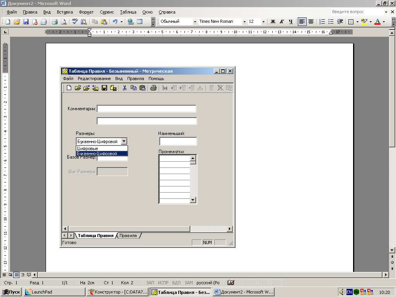Toggle ЗАМ overtype mode in status bar
The image size is (396, 297).
188,283
